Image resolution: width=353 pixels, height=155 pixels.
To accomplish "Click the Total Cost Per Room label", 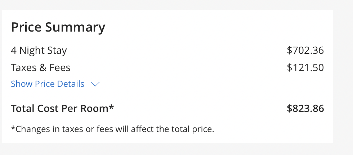I will (62, 108).
